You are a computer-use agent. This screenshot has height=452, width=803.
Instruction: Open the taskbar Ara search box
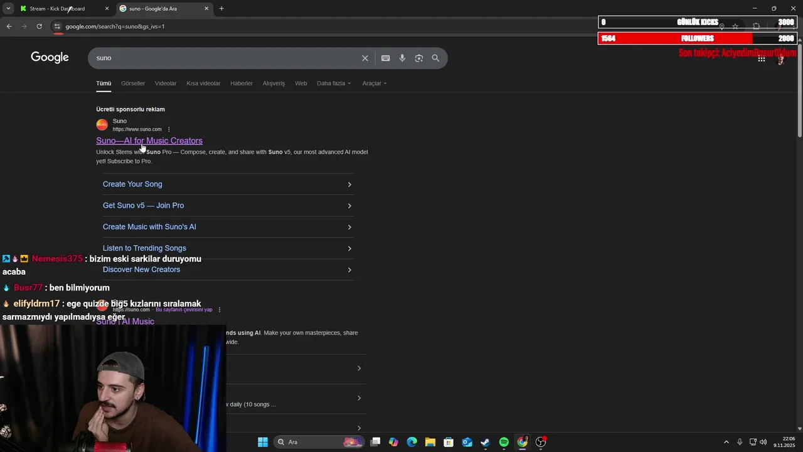[x=319, y=442]
